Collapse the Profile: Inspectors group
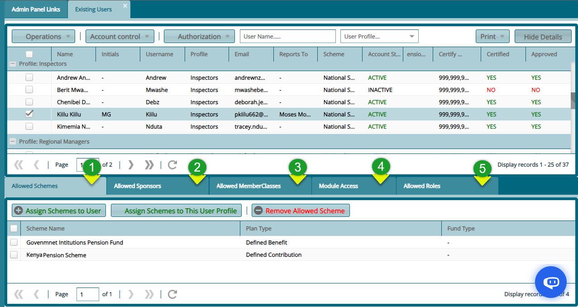 (13, 64)
